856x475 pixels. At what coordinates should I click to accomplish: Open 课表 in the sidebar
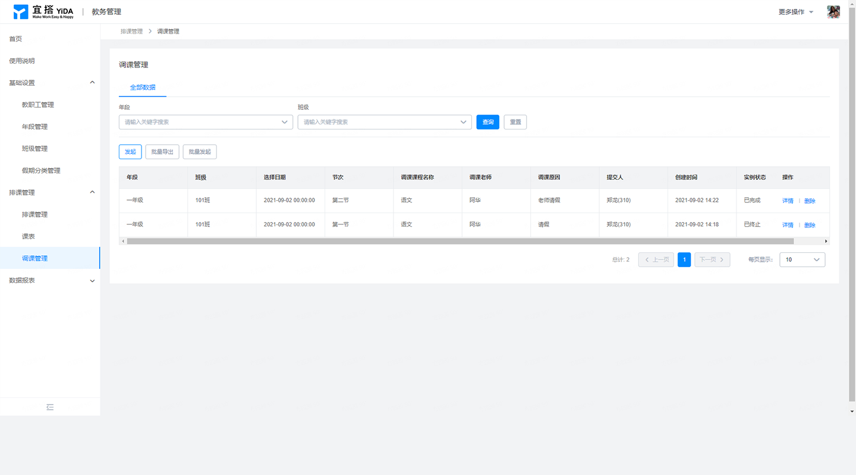28,236
